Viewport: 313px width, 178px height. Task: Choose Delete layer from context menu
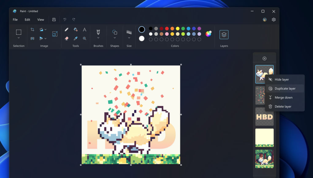pos(285,106)
